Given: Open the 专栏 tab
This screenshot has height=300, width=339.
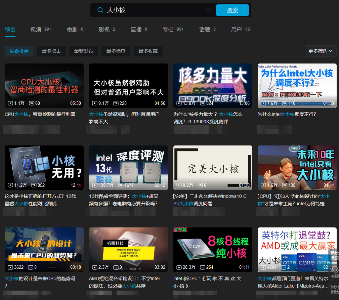Looking at the screenshot, I should [x=173, y=29].
